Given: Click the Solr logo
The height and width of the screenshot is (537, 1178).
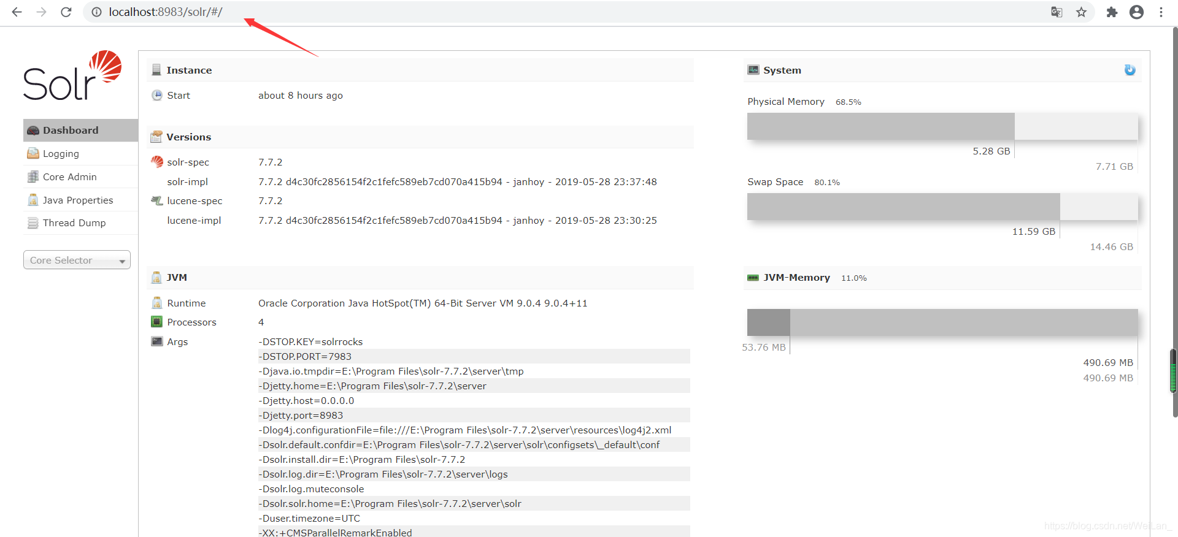Looking at the screenshot, I should pos(72,75).
